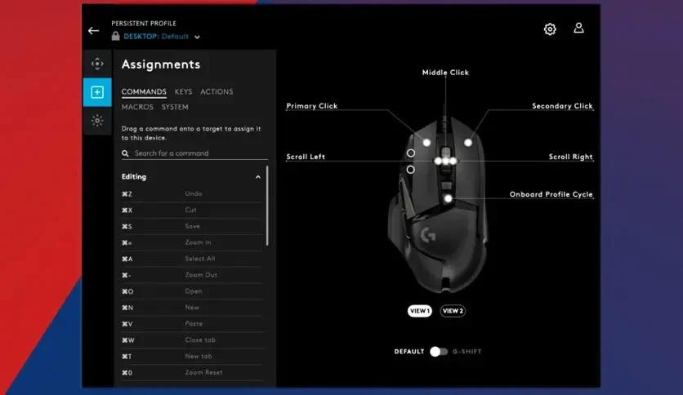Select the SYSTEM tab
This screenshot has width=683, height=395.
click(x=175, y=107)
